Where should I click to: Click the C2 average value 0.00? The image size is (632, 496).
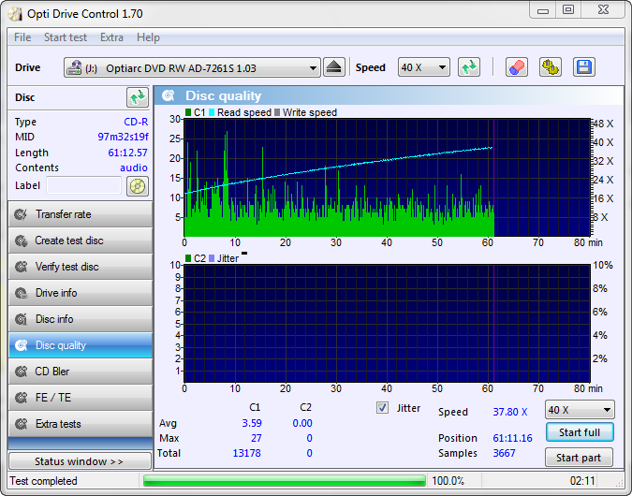coord(302,423)
